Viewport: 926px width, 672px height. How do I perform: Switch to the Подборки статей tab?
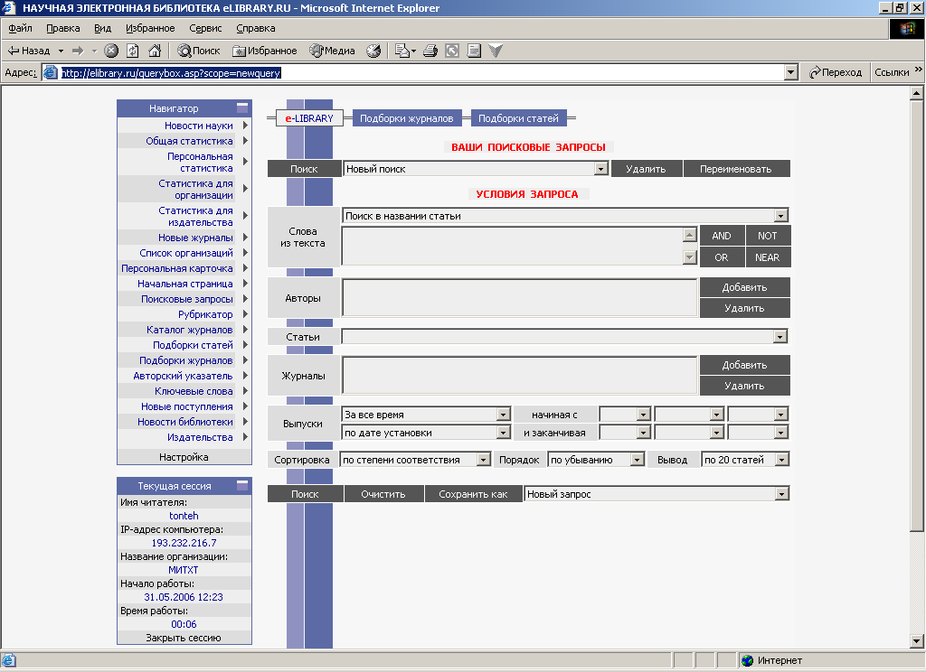(x=518, y=118)
